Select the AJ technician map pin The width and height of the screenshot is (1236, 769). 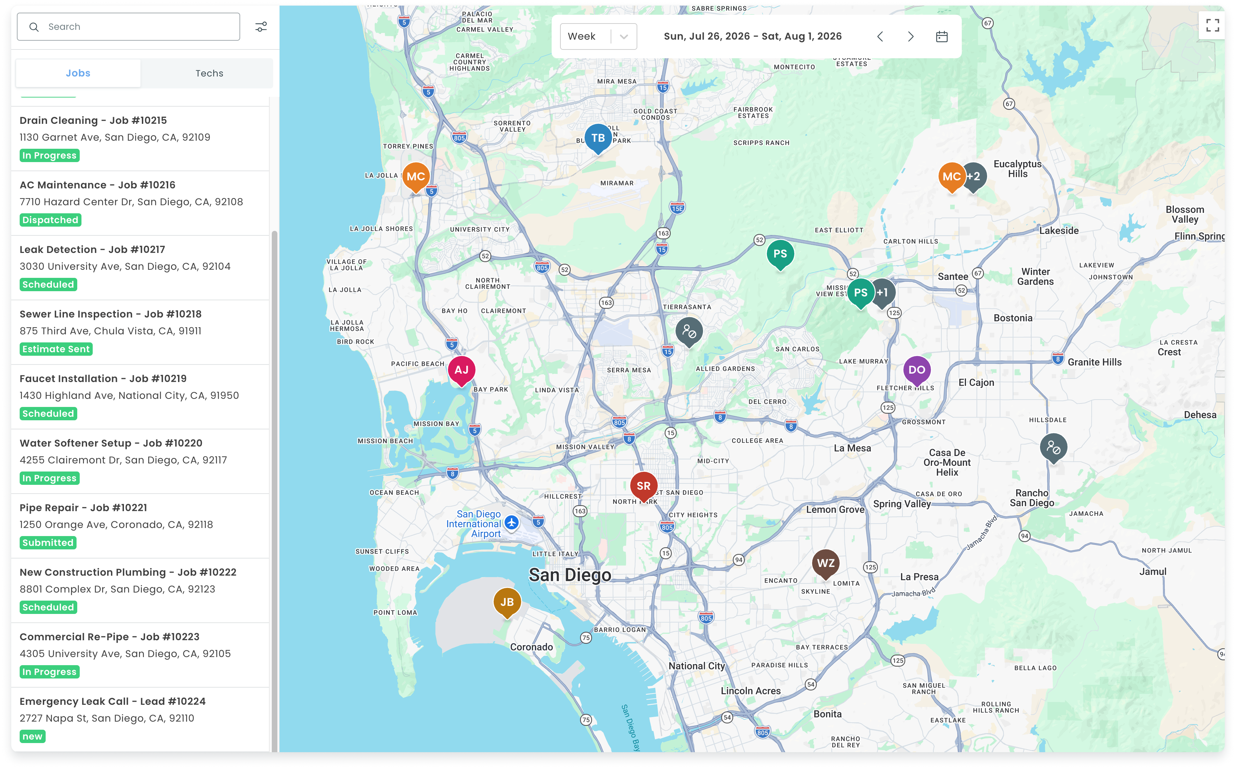(x=462, y=371)
